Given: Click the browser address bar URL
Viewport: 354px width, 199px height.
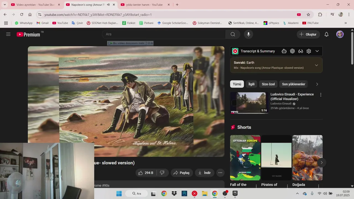Looking at the screenshot, I should [x=98, y=15].
